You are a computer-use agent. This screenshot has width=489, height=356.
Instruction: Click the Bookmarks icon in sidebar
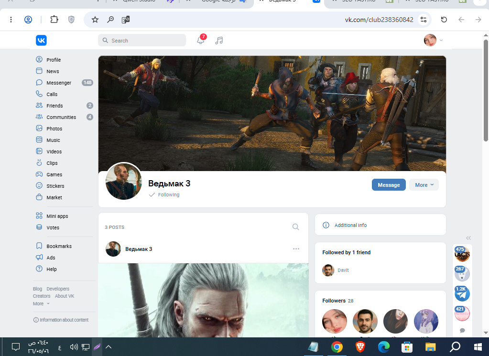[39, 246]
